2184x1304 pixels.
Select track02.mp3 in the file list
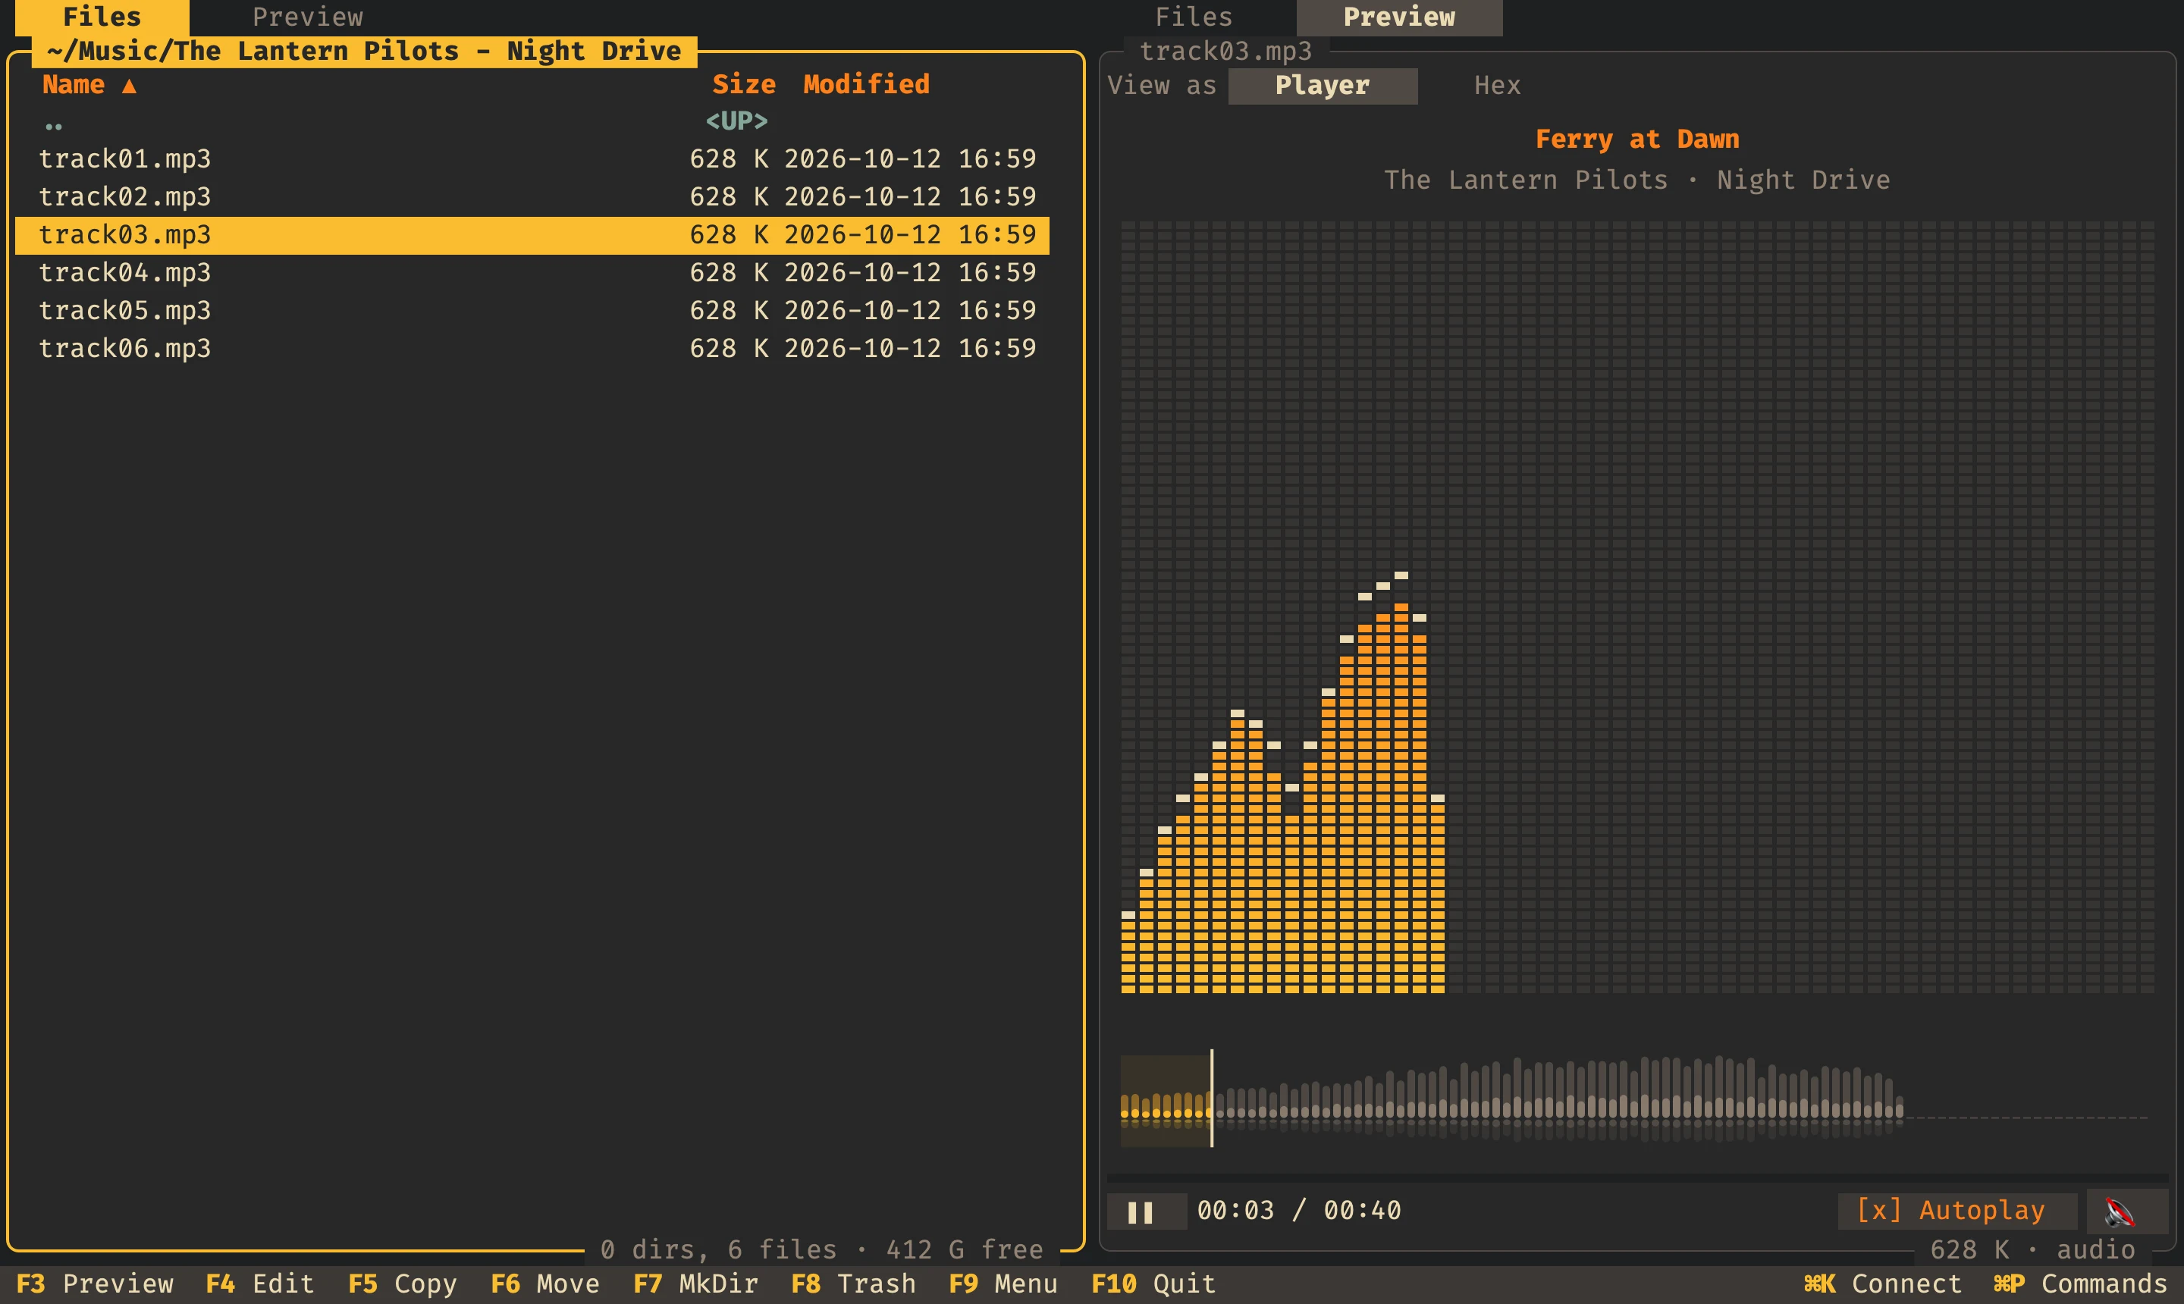click(532, 197)
